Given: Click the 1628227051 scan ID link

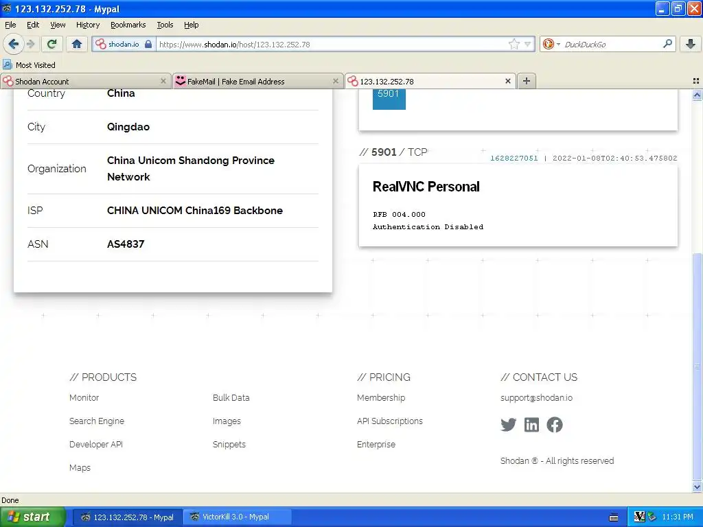Looking at the screenshot, I should (x=514, y=159).
